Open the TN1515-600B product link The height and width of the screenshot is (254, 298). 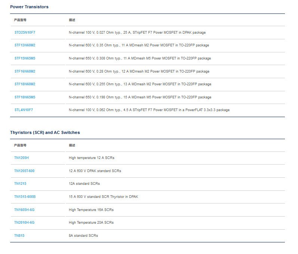pos(25,197)
